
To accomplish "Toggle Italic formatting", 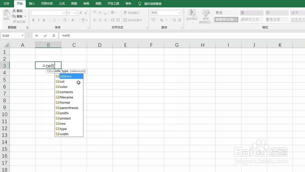I will pos(39,20).
